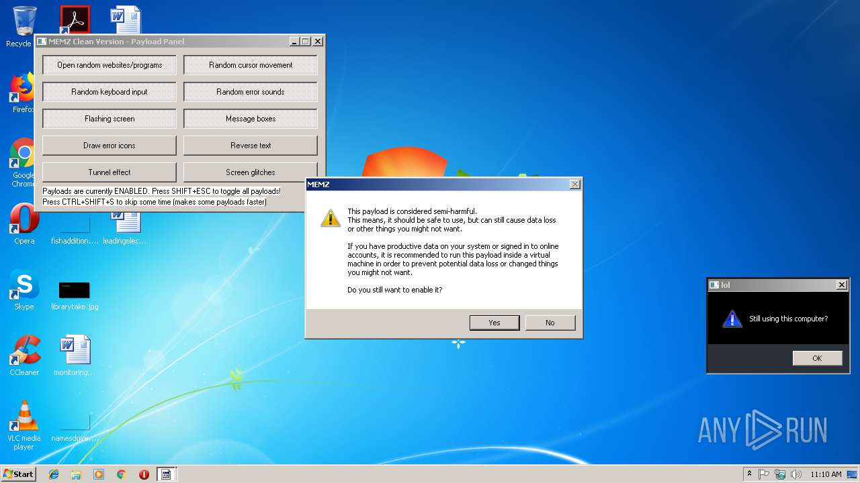Close the MEMZ Payload Panel window
Image resolution: width=860 pixels, height=483 pixels.
coord(318,42)
